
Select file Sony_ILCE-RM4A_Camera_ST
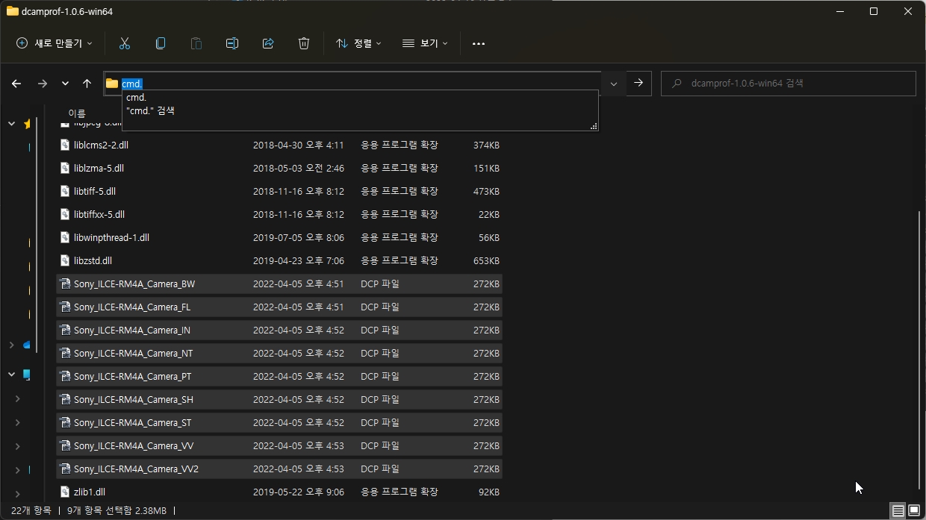click(x=279, y=423)
